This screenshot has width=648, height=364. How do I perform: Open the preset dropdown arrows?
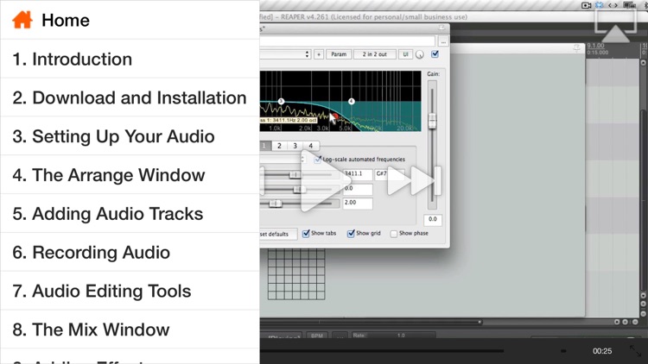(307, 54)
